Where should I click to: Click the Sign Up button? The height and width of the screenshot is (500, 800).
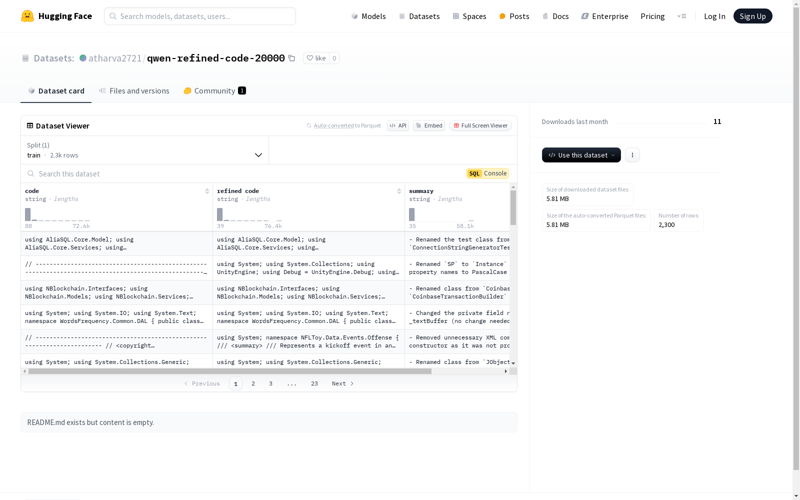click(752, 16)
